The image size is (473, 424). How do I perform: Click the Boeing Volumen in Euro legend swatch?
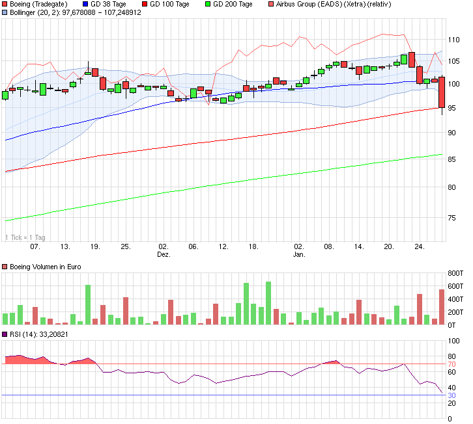point(5,267)
